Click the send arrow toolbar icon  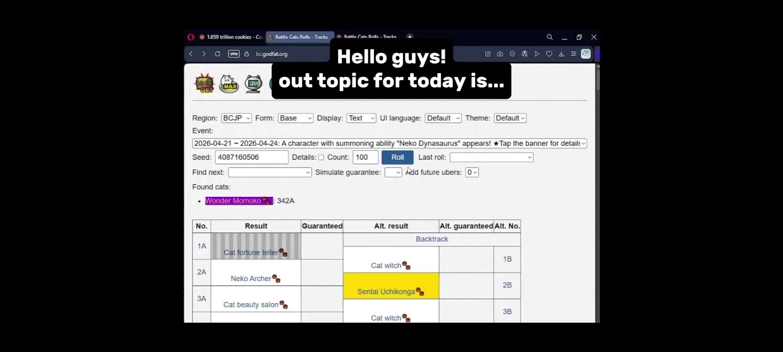537,54
